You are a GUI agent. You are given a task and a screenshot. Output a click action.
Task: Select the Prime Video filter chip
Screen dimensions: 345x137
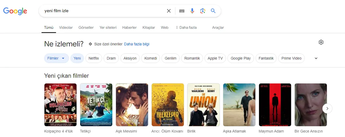point(292,58)
